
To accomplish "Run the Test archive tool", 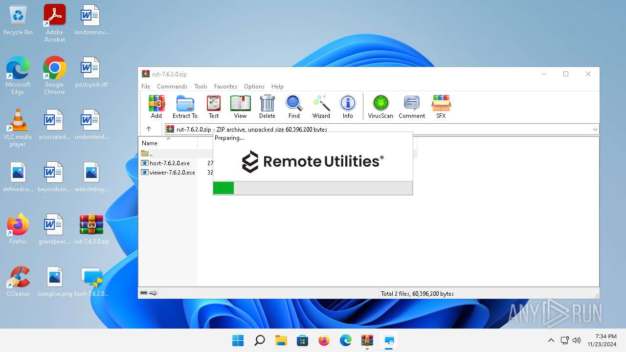I will tap(214, 107).
